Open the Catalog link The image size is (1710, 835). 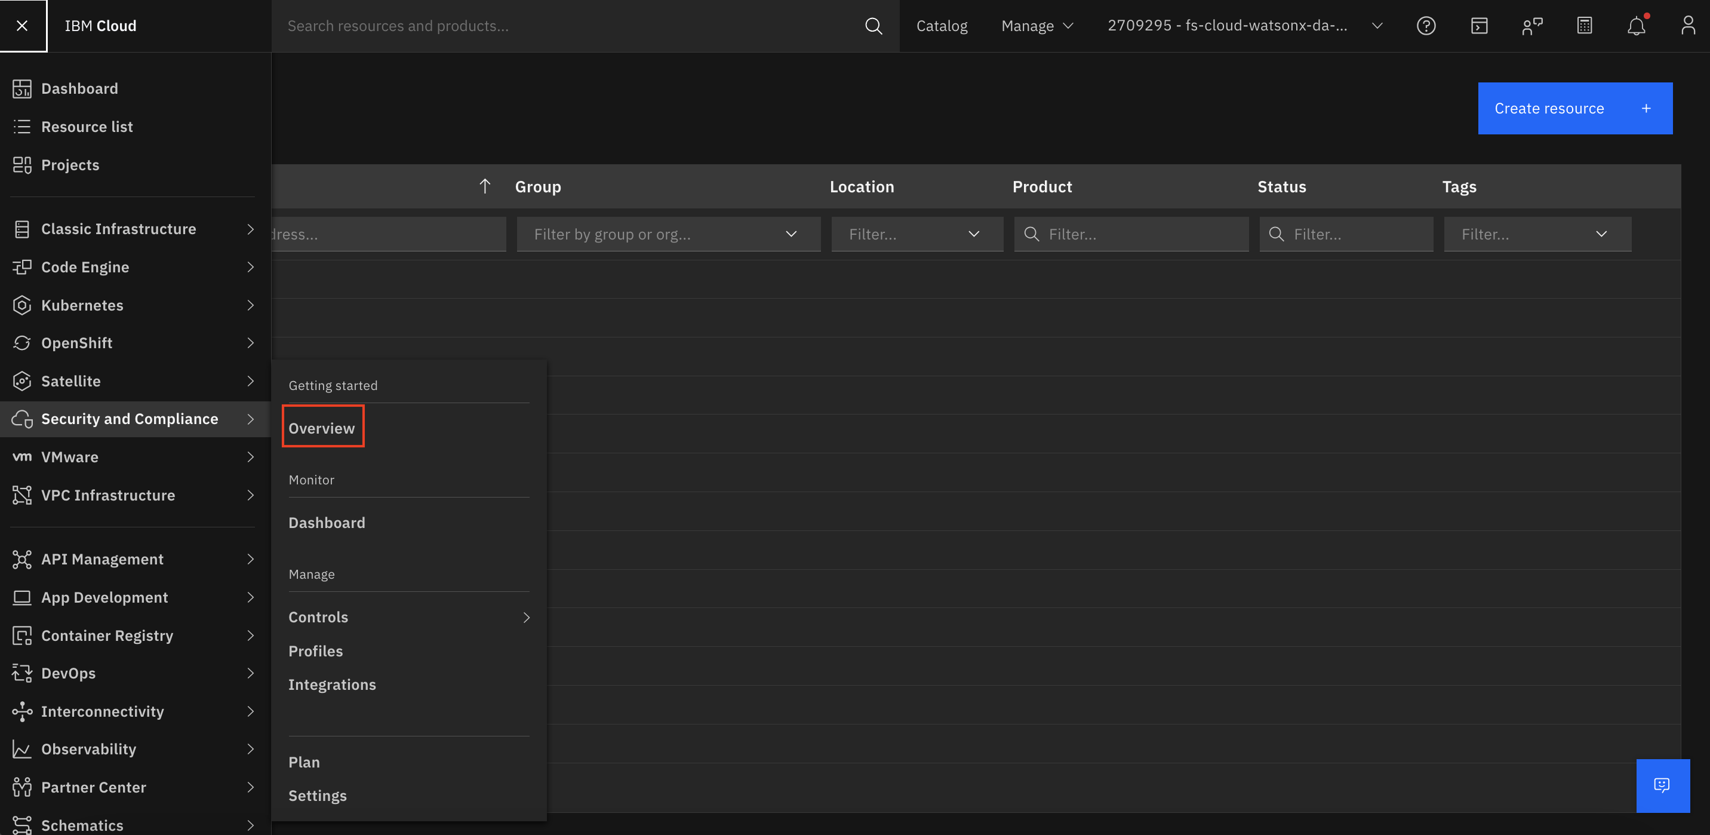click(x=942, y=26)
